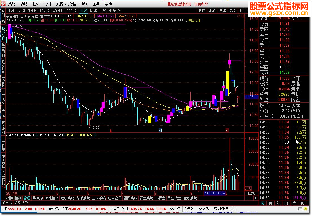The height and width of the screenshot is (216, 312).
Task: Select the 周线 weekly period
Action: pos(93,10)
